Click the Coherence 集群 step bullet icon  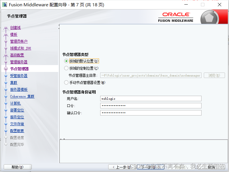pos(6,96)
